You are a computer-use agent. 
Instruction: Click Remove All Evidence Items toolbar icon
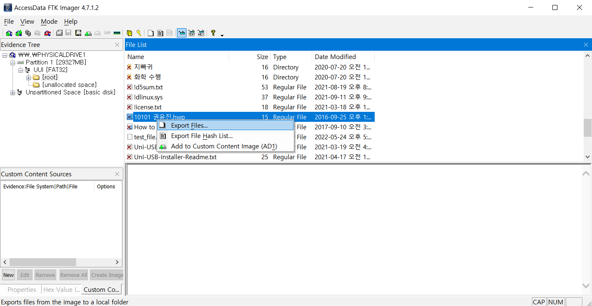coord(47,33)
